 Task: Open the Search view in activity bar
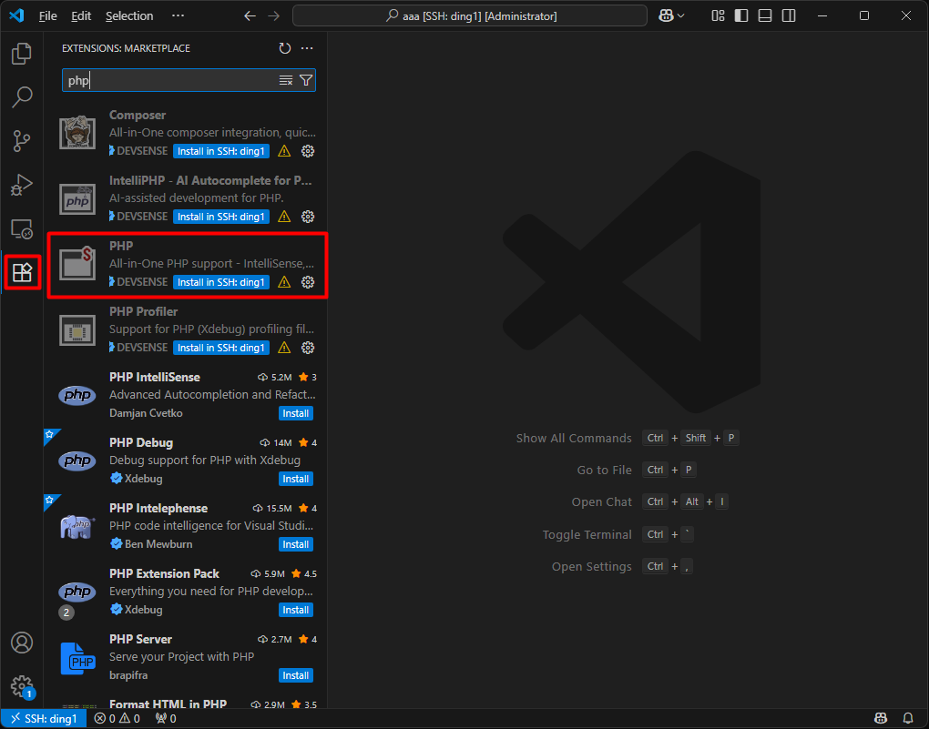pyautogui.click(x=22, y=97)
